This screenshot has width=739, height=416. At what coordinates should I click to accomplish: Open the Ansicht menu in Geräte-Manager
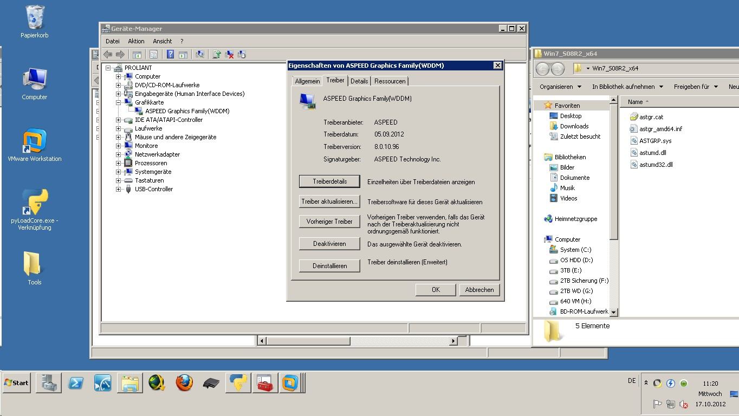(163, 41)
